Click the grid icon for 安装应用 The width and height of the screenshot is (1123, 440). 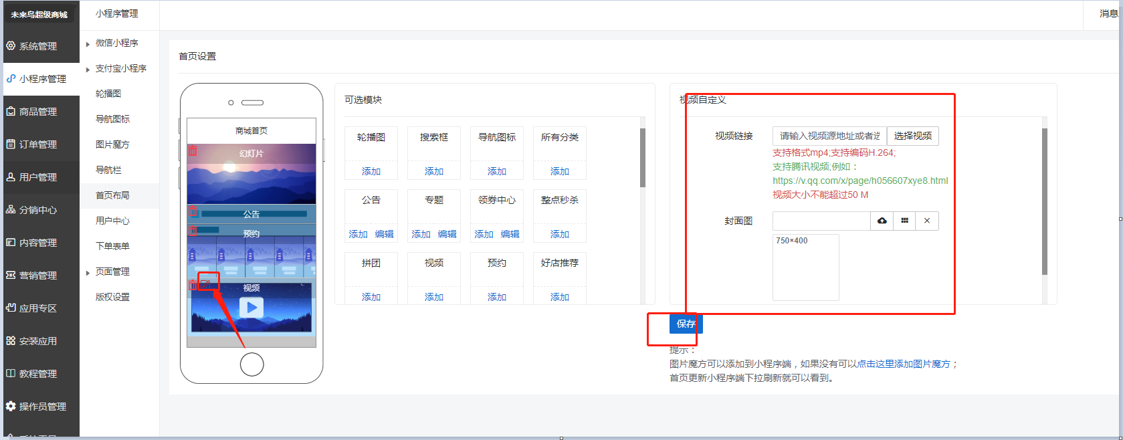(11, 341)
